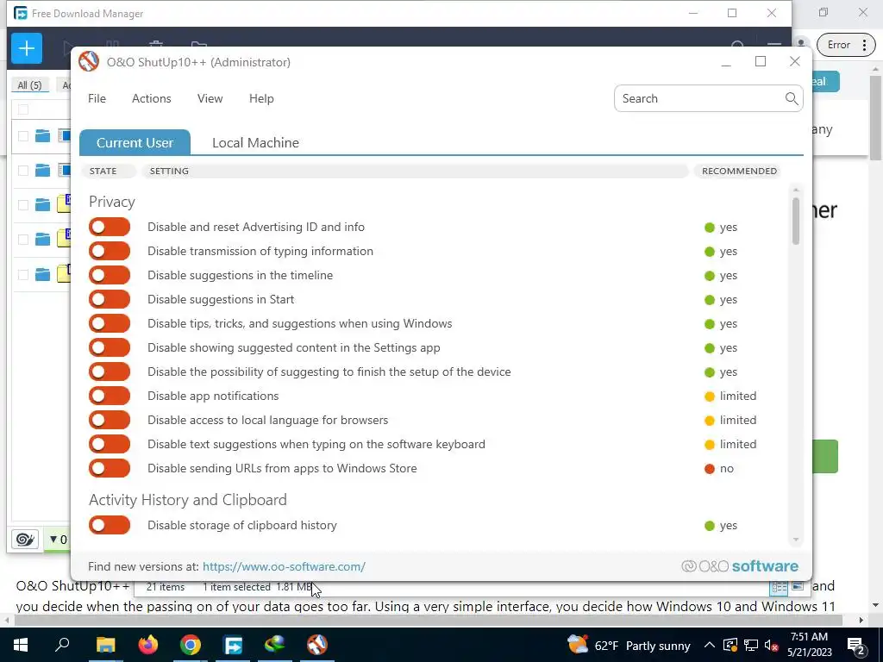Toggle Disable suggesting to finish device setup
Viewport: 883px width, 662px height.
pos(110,372)
